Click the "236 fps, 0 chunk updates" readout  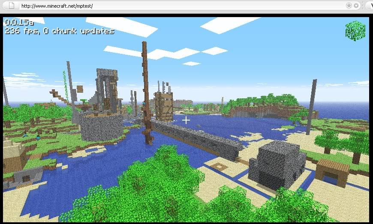pyautogui.click(x=60, y=31)
